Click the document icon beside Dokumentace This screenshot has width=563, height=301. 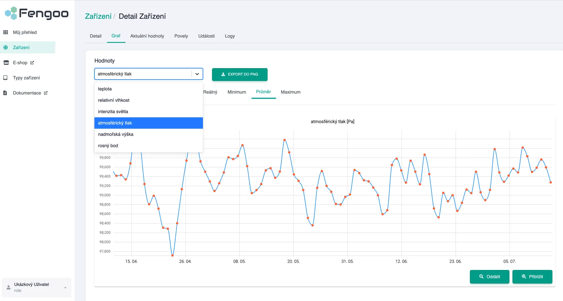tap(5, 93)
